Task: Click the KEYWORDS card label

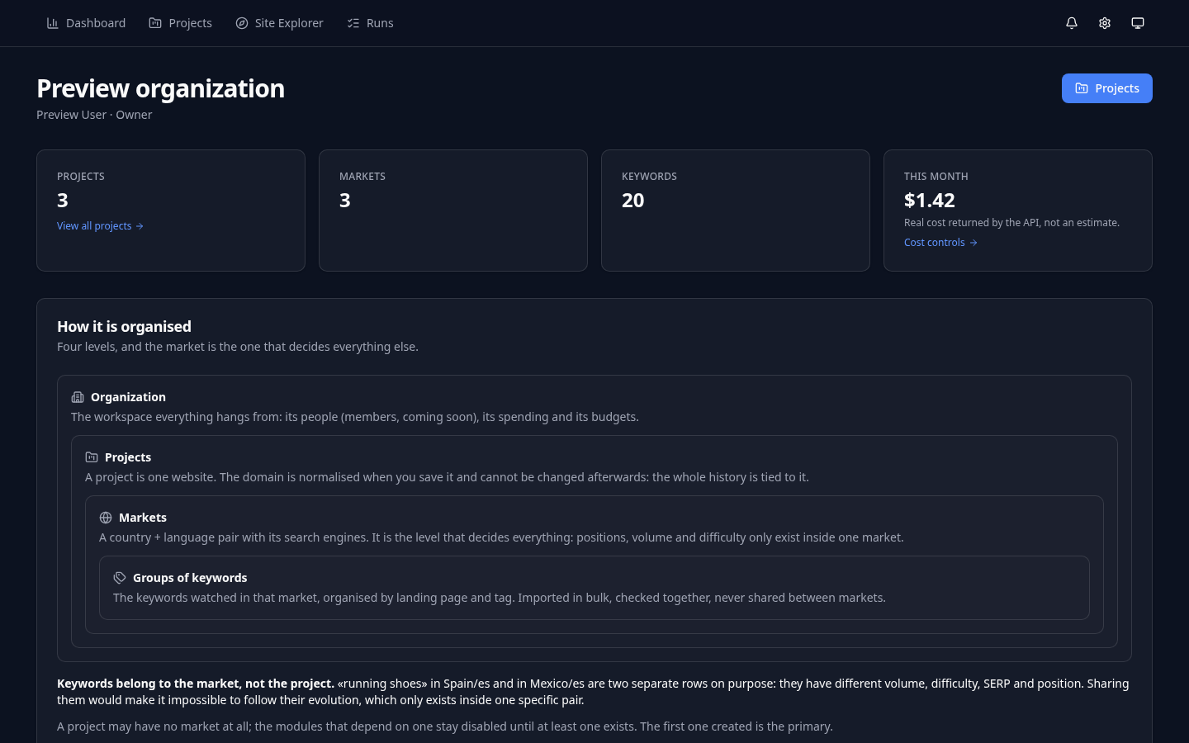Action: coord(649,177)
